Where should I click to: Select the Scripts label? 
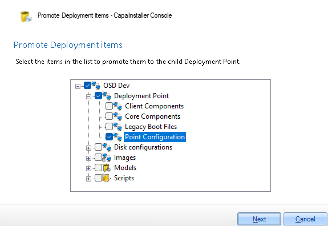coord(124,178)
